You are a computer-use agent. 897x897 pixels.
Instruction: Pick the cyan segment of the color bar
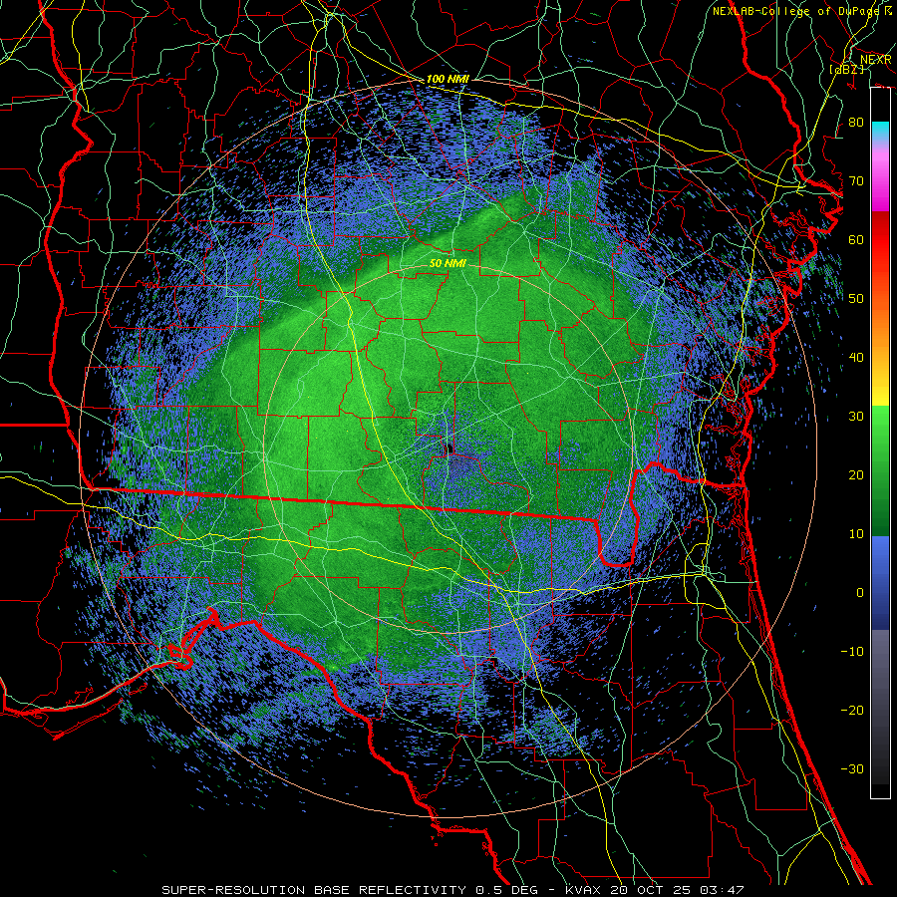coord(880,132)
